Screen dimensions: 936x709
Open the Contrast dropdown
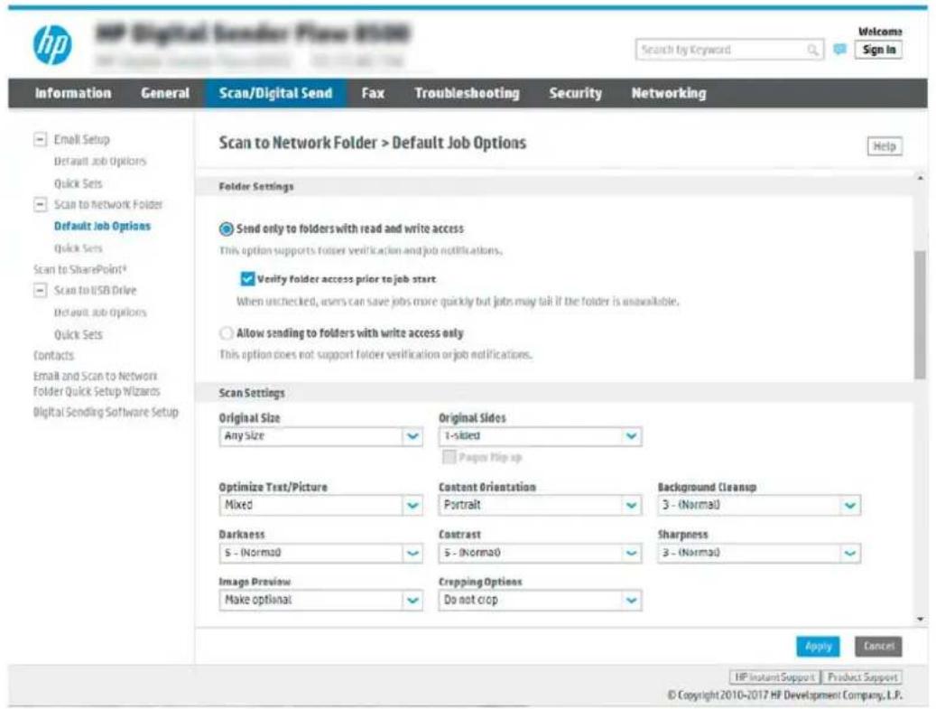tap(540, 553)
